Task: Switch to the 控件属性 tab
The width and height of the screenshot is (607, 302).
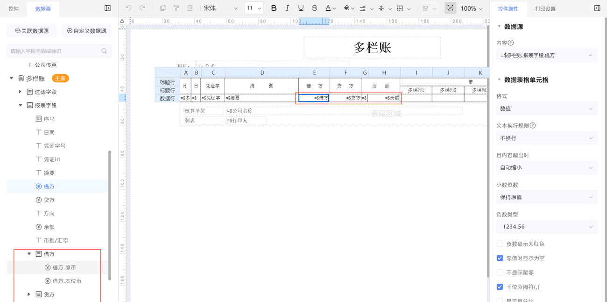Action: pyautogui.click(x=508, y=9)
